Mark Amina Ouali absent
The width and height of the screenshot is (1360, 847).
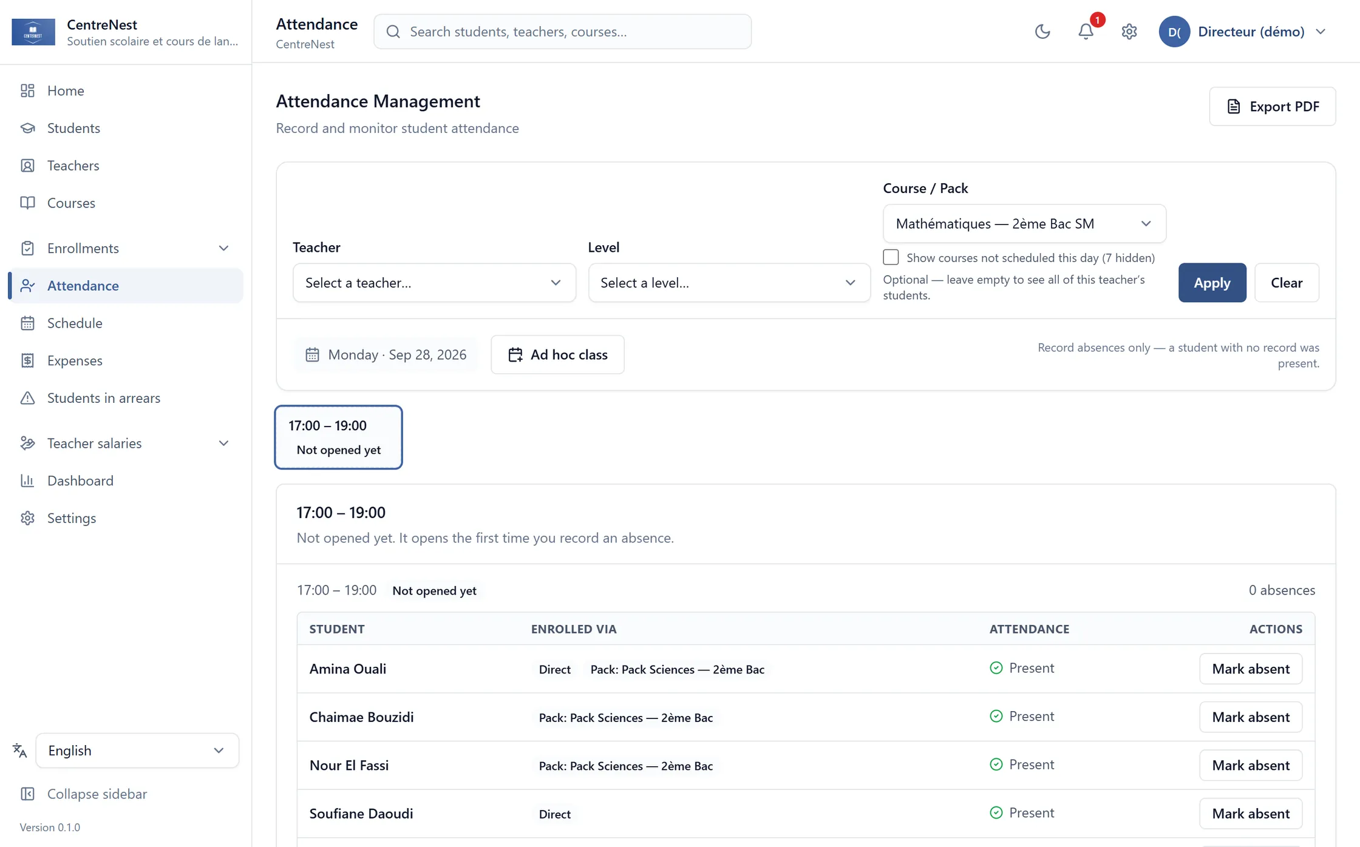(1251, 669)
